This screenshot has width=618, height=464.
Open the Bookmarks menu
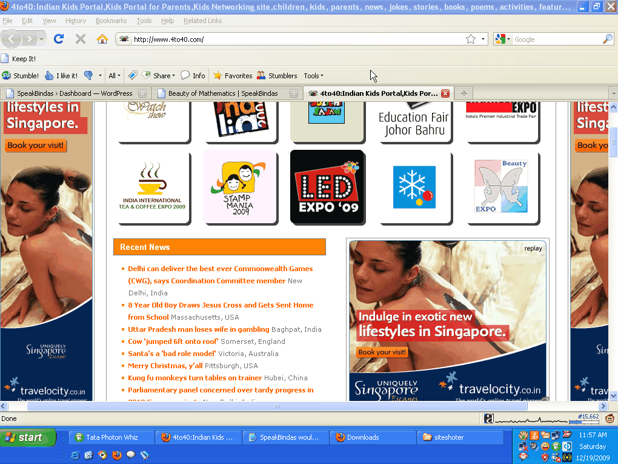point(111,21)
